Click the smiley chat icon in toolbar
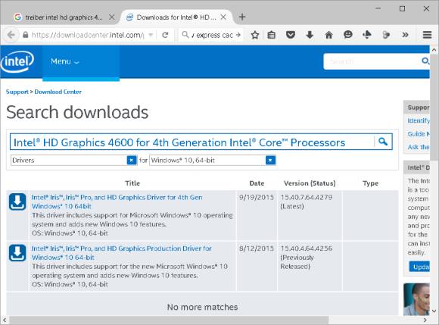This screenshot has height=325, width=439. click(x=347, y=35)
